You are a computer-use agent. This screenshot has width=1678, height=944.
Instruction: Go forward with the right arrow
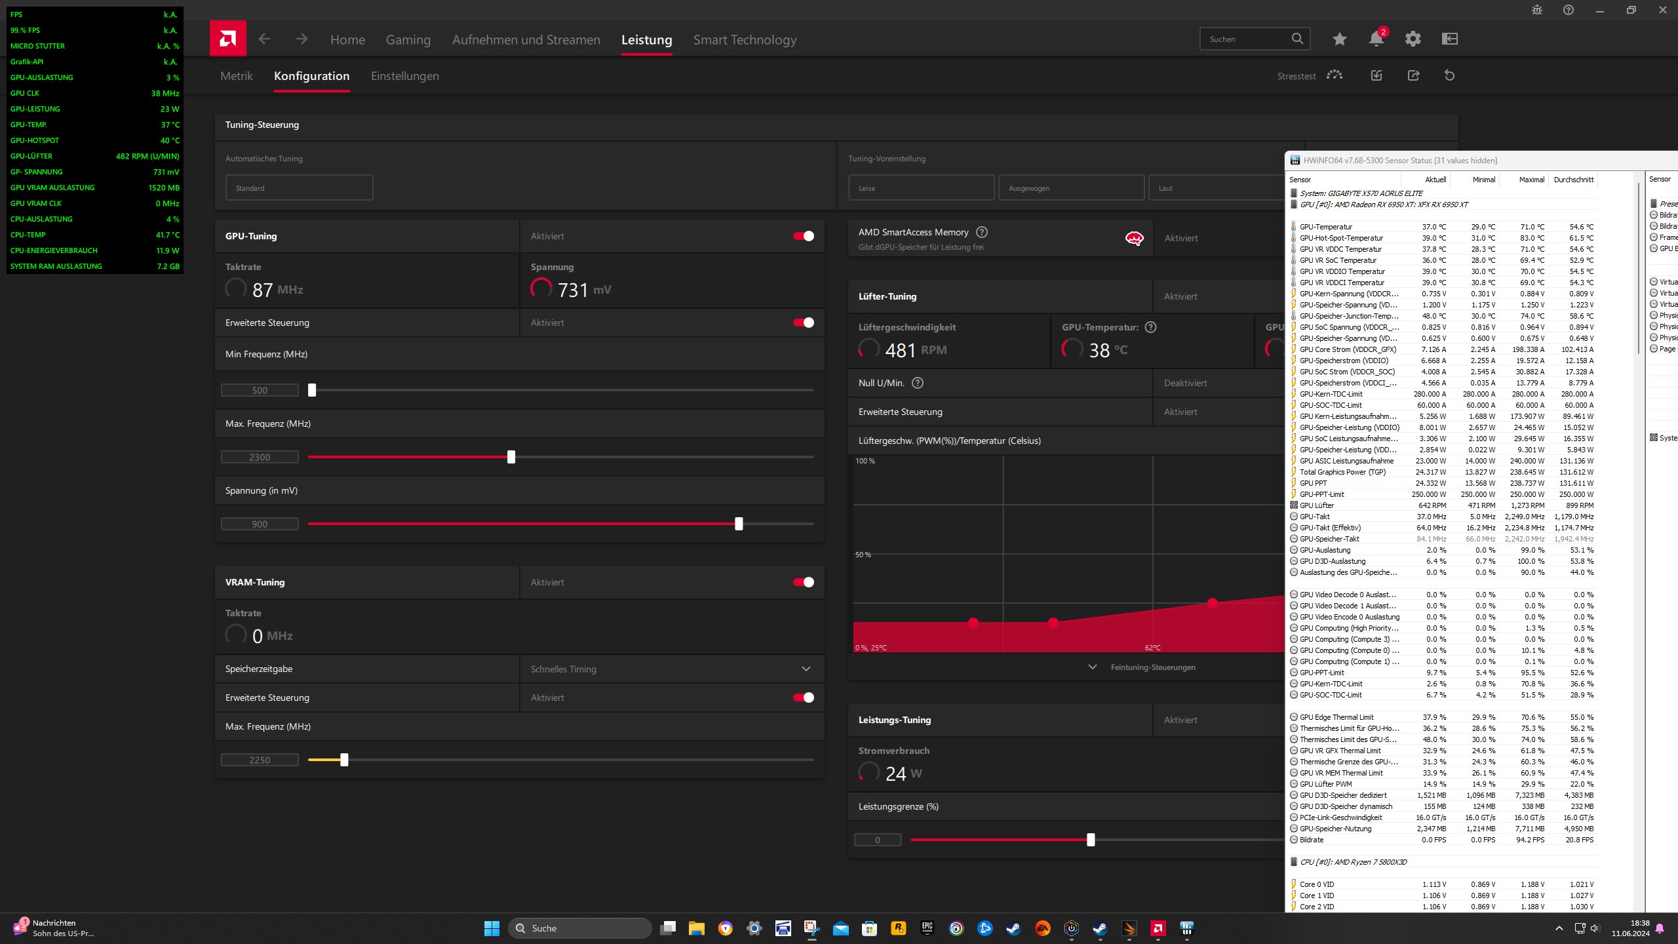(302, 39)
